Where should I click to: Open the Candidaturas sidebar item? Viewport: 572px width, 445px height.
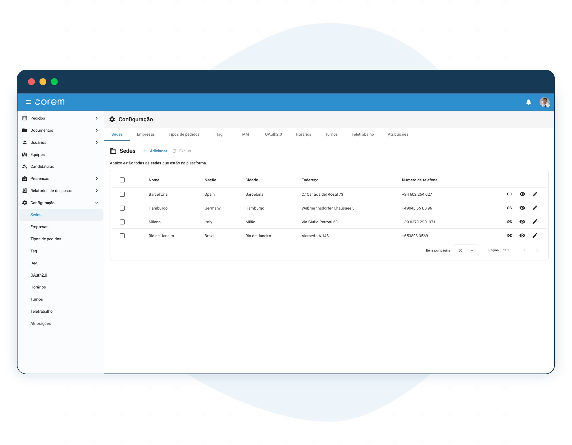[x=42, y=166]
